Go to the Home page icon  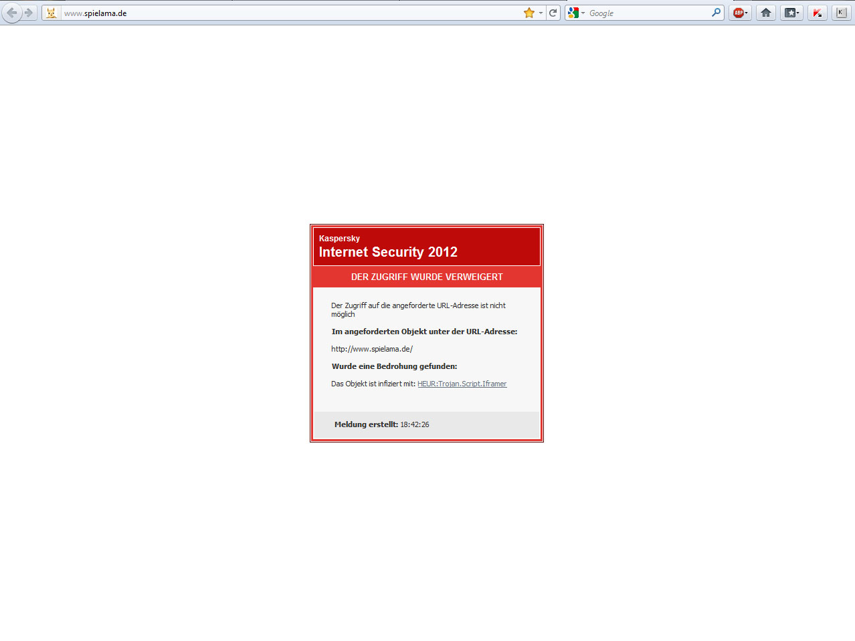766,13
